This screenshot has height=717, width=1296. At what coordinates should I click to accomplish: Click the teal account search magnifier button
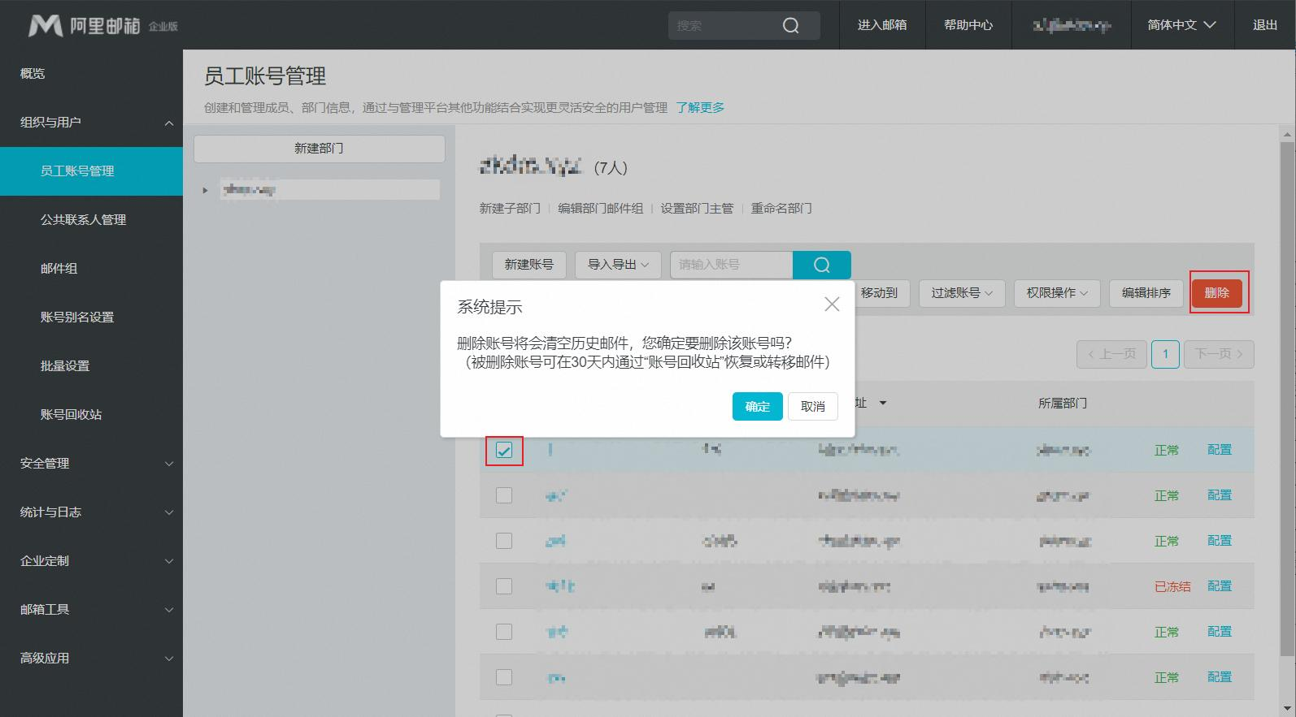pyautogui.click(x=822, y=265)
